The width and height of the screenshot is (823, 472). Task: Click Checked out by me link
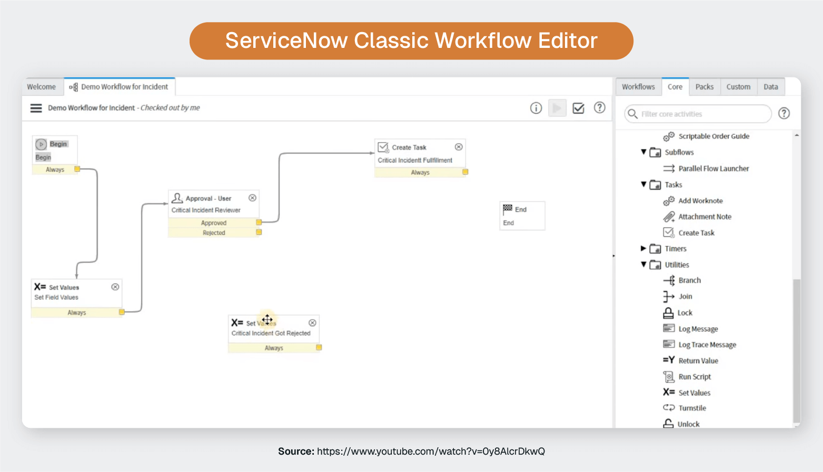(x=170, y=108)
